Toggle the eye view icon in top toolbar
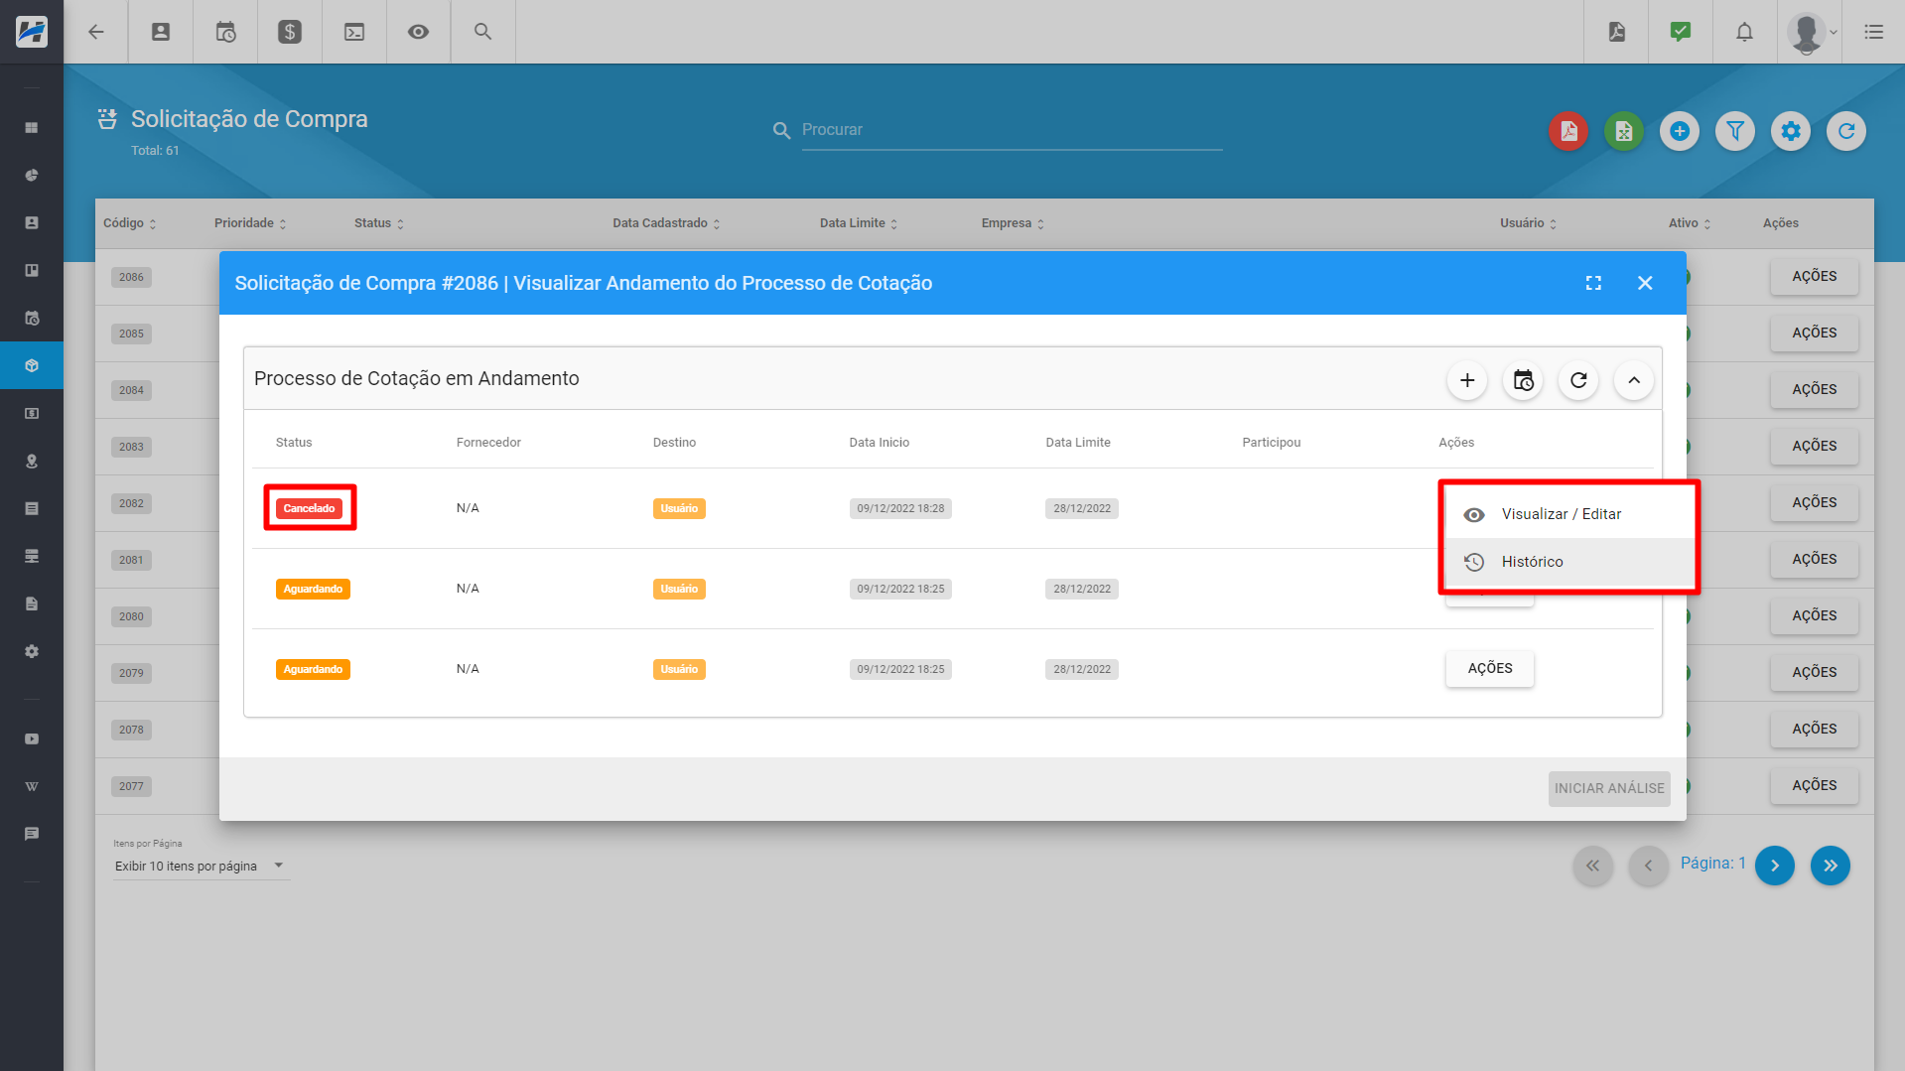The image size is (1905, 1071). [x=418, y=32]
